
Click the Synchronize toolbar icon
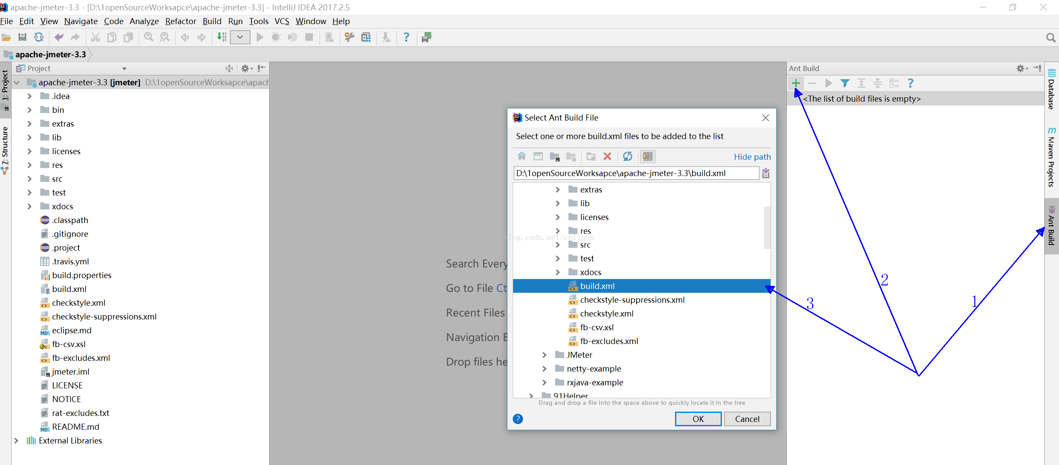point(39,37)
